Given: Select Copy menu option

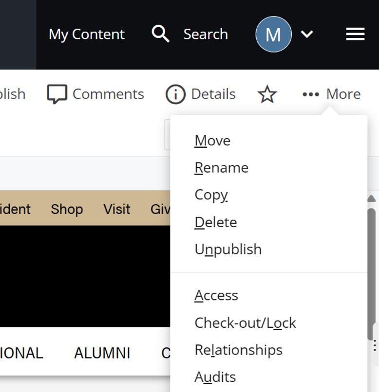Looking at the screenshot, I should coord(211,195).
